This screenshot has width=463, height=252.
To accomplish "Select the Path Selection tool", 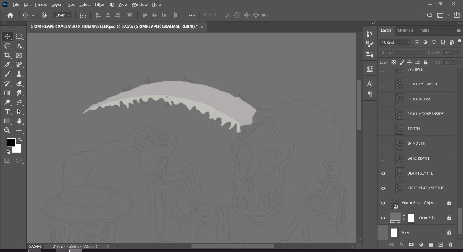I will 19,112.
